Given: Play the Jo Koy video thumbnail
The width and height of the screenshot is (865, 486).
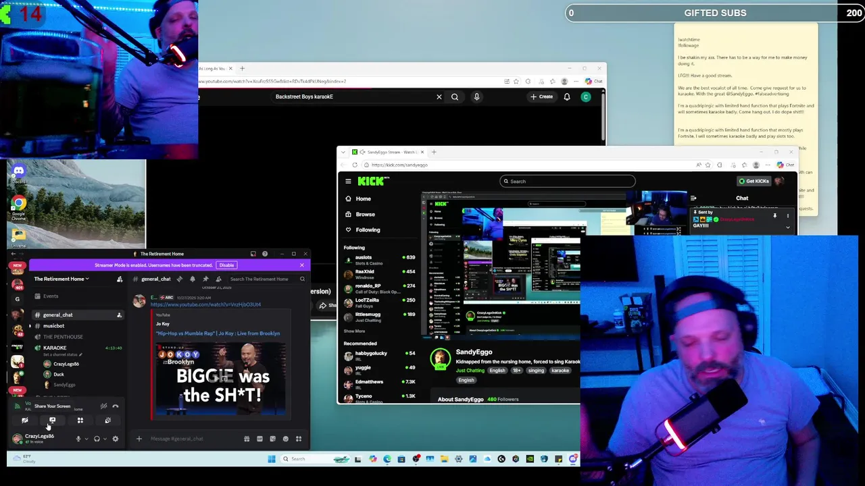Looking at the screenshot, I should [222, 380].
